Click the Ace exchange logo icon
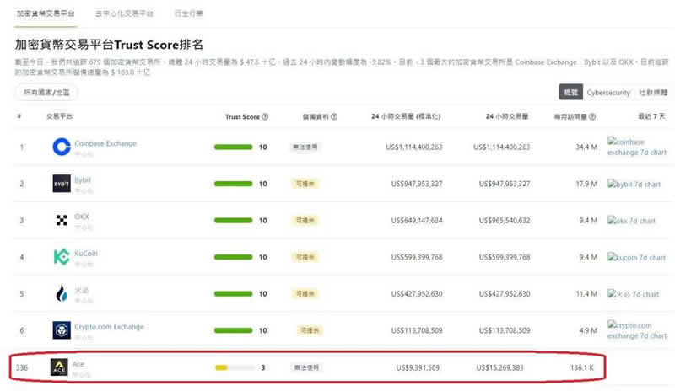Viewport: 675px width, 391px height. point(58,367)
